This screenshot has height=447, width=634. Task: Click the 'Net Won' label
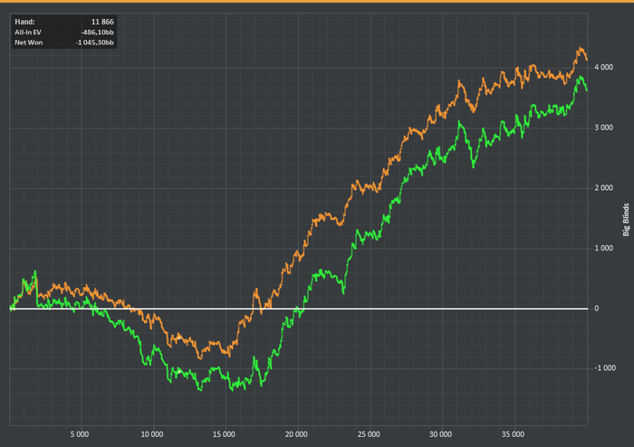(x=29, y=43)
